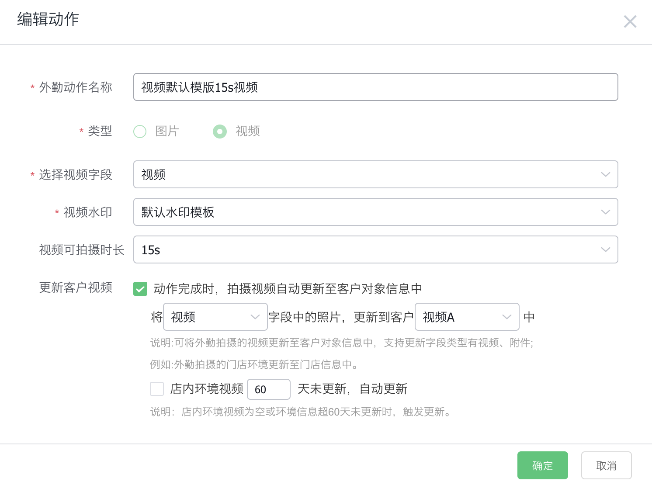This screenshot has width=652, height=485.
Task: Click the 视频A dropdown chevron arrow
Action: tap(507, 317)
